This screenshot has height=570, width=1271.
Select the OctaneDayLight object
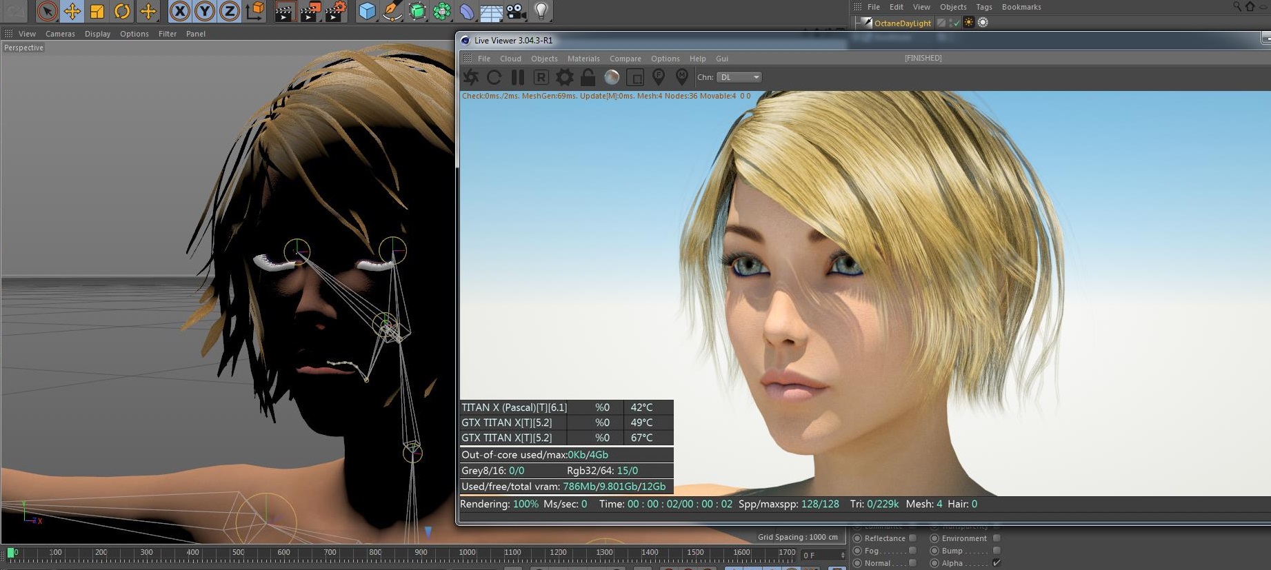pos(902,23)
